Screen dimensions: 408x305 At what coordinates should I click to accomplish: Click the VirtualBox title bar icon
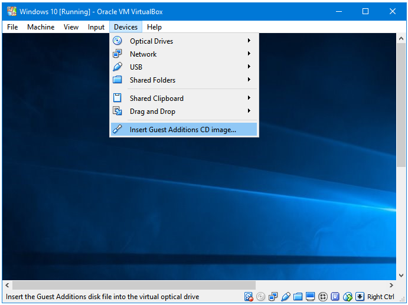click(x=12, y=11)
